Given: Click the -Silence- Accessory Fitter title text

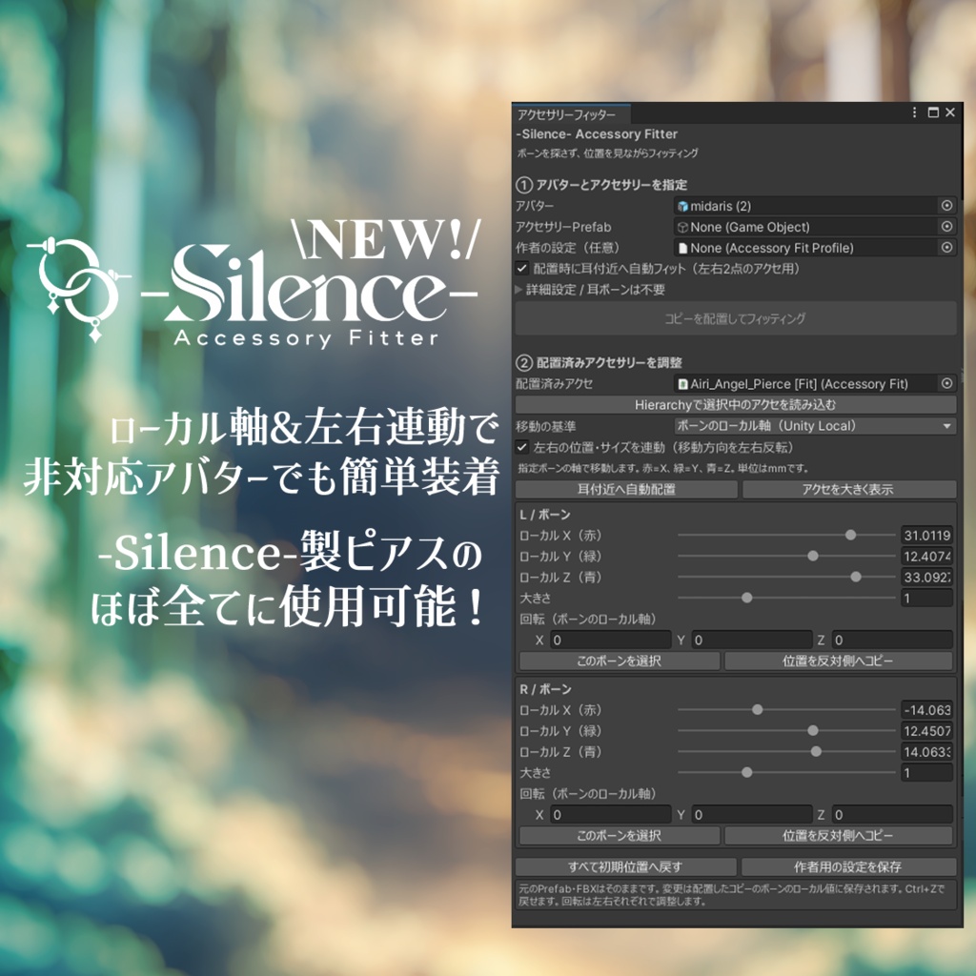Looking at the screenshot, I should [597, 133].
